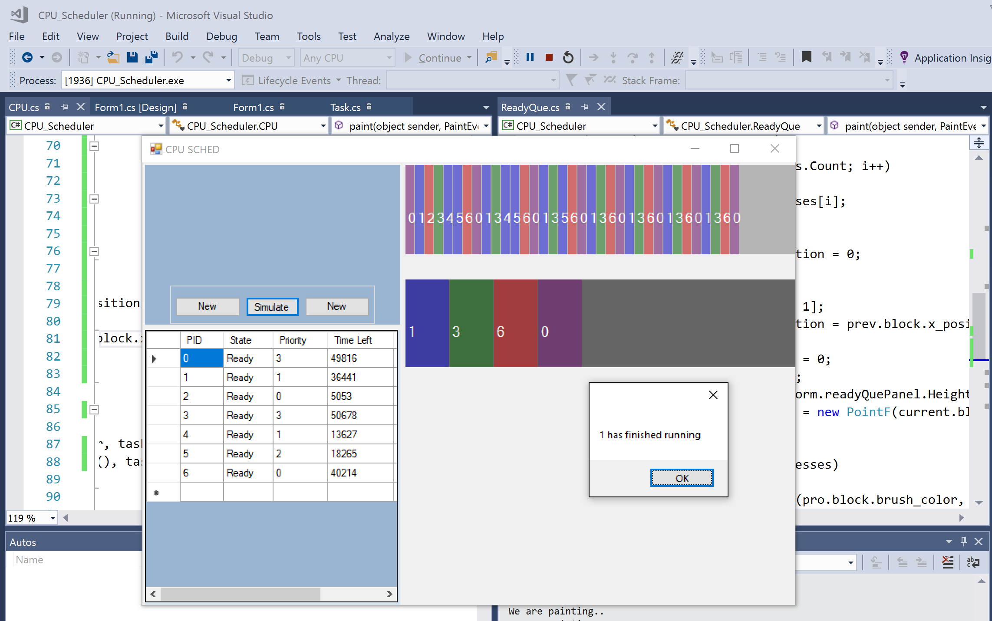992x621 pixels.
Task: Close the CPU.cs tab
Action: pyautogui.click(x=81, y=107)
